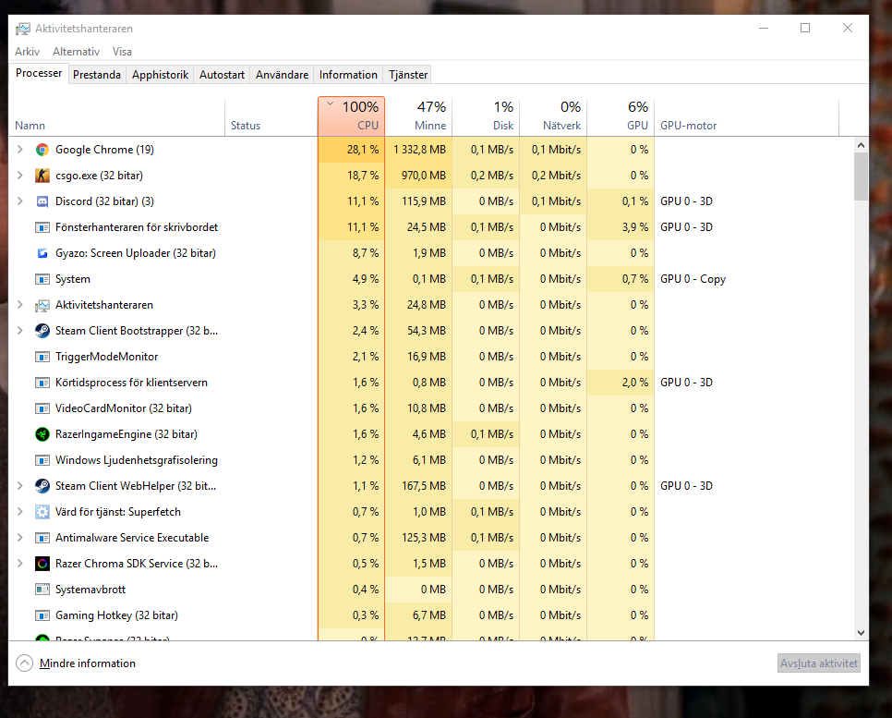Sort by the Nätverk column header
This screenshot has height=718, width=892.
(553, 116)
